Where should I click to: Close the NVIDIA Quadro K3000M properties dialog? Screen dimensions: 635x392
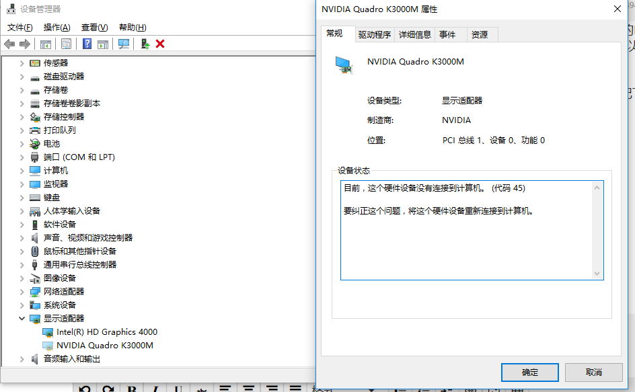click(x=618, y=9)
